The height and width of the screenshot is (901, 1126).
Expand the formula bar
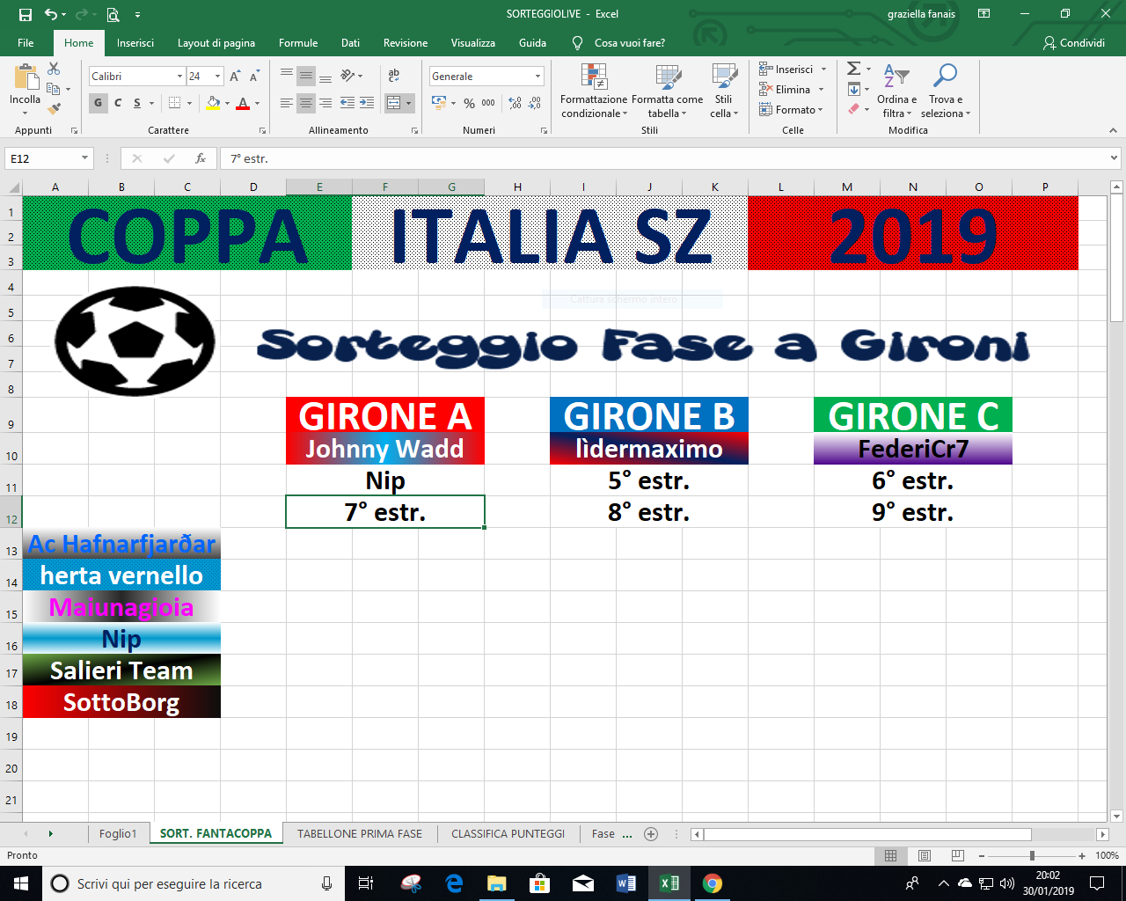tap(1115, 158)
